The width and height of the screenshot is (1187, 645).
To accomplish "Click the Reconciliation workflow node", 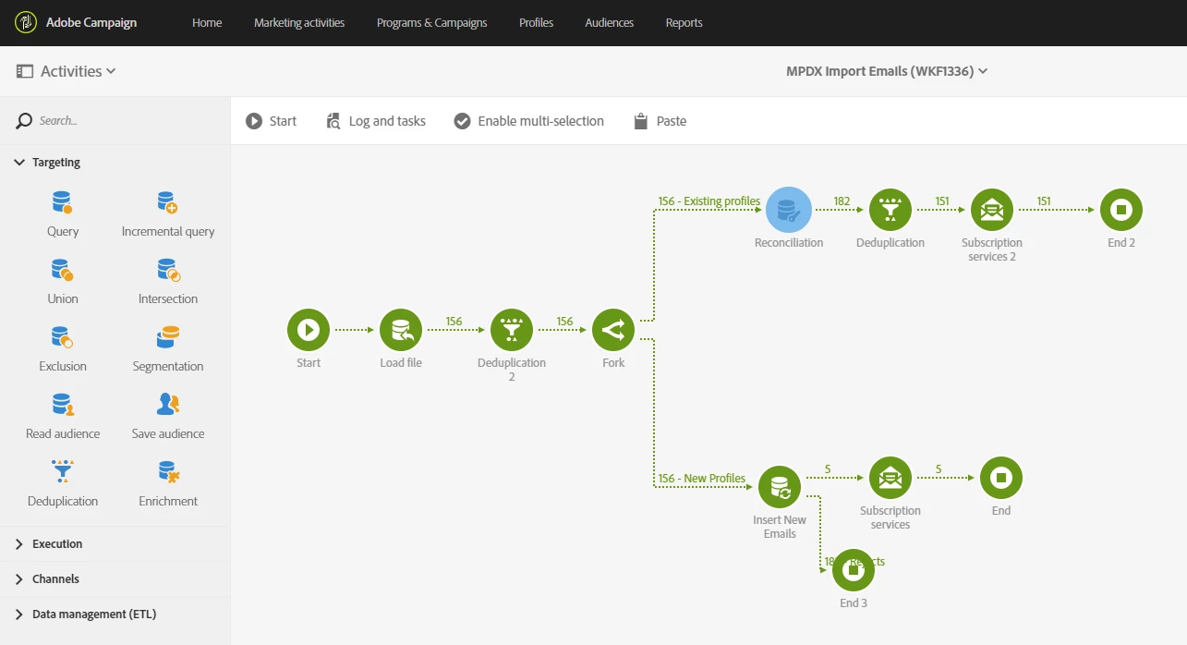I will (x=789, y=210).
